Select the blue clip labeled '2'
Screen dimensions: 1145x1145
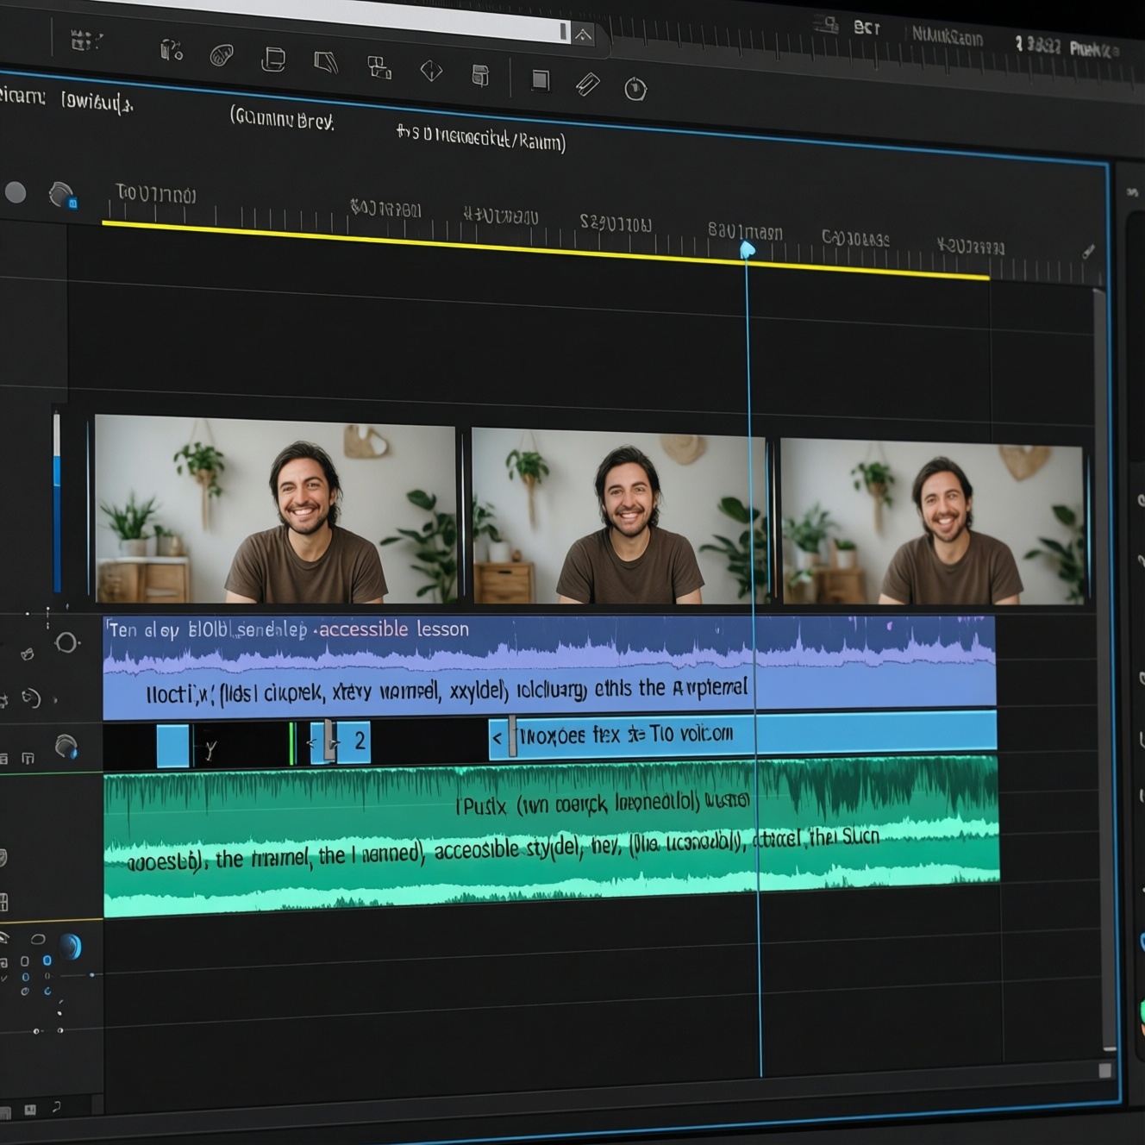click(354, 741)
